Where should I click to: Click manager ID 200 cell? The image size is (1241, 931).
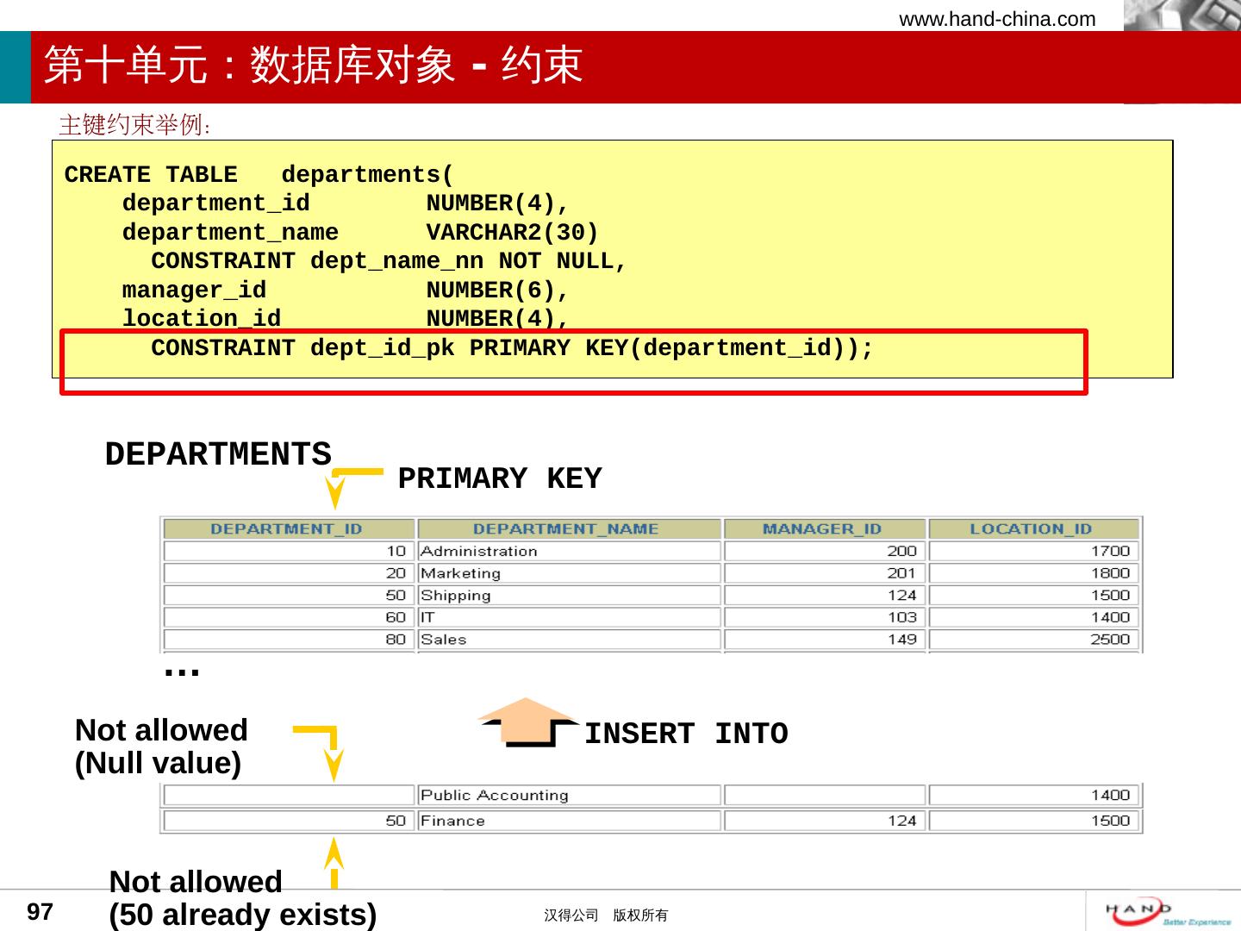coord(825,551)
